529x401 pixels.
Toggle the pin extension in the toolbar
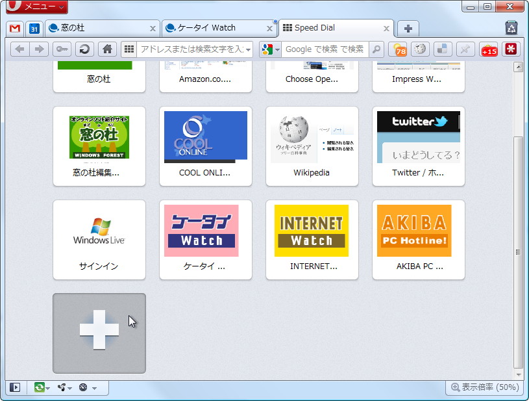tap(464, 49)
